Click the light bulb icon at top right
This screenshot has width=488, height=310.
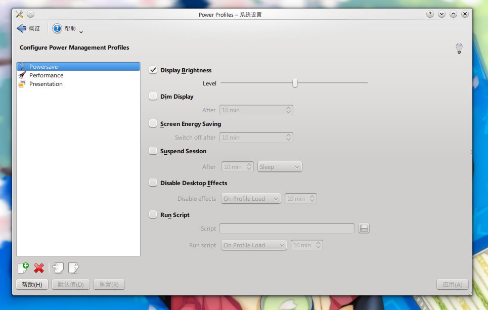coord(459,48)
